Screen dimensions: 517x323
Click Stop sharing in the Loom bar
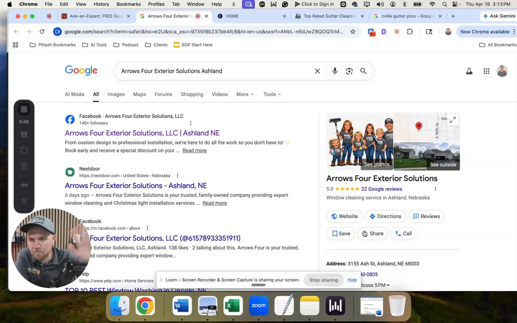pos(324,280)
